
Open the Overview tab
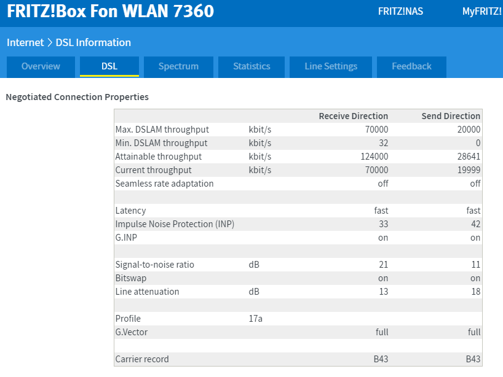pos(41,66)
